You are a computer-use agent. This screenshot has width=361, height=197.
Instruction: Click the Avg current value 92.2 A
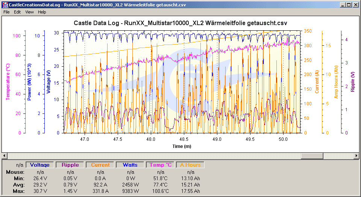pyautogui.click(x=100, y=185)
